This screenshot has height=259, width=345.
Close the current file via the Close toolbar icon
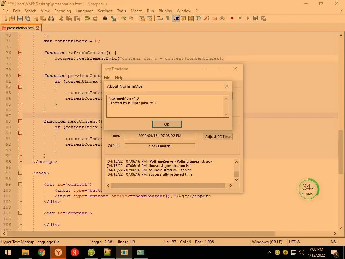point(35,18)
